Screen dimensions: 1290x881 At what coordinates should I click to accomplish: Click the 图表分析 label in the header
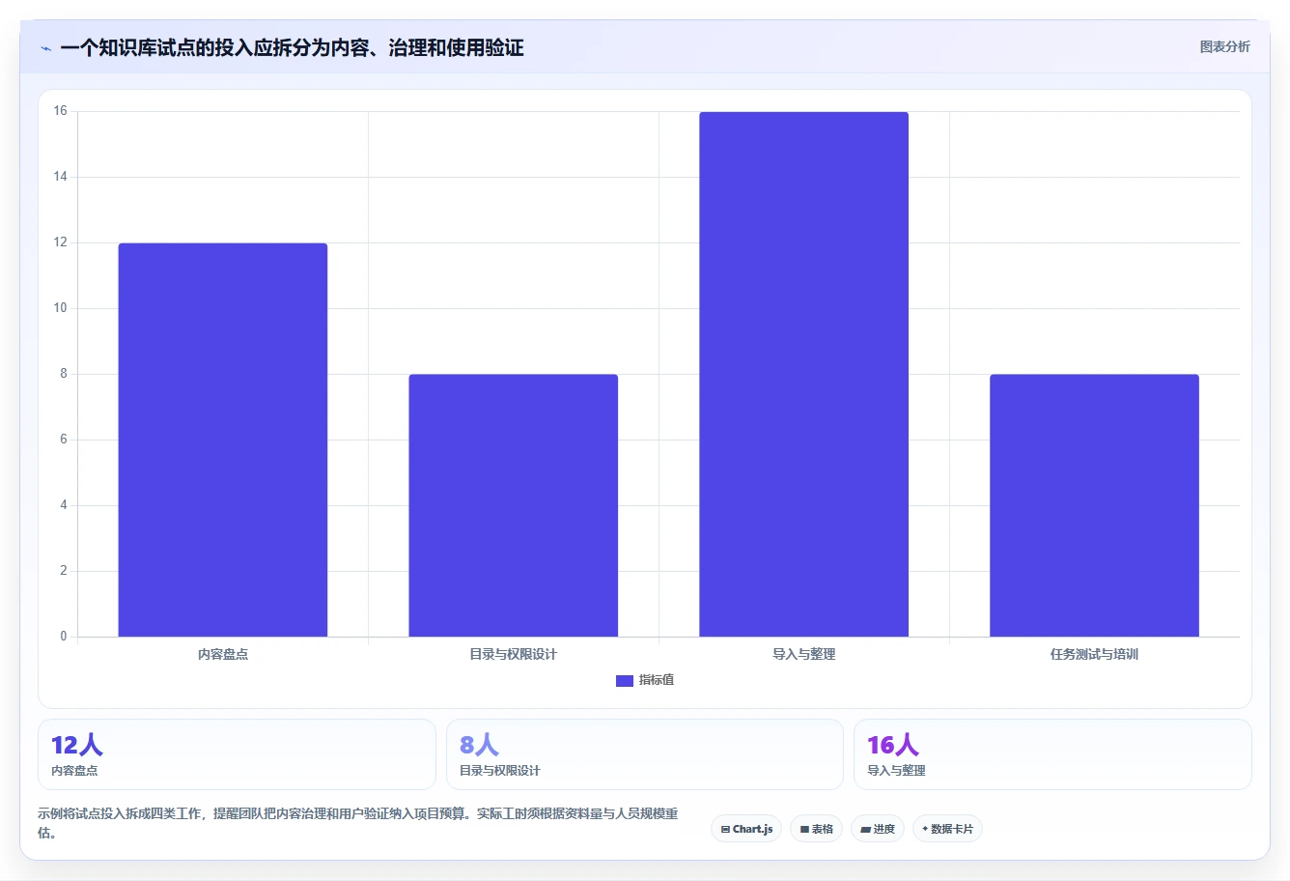(1224, 46)
